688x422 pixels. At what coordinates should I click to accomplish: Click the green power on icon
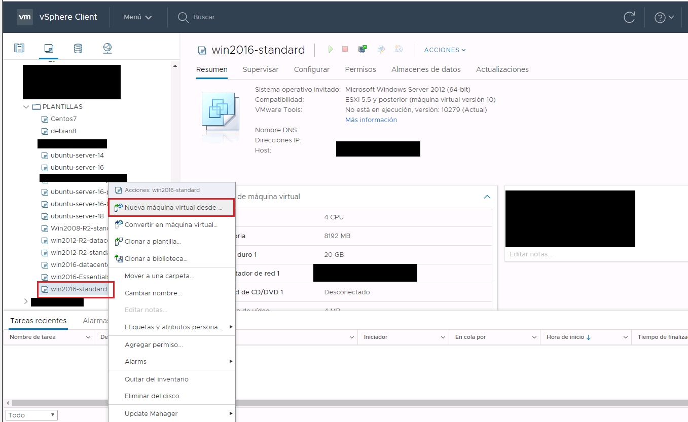[331, 49]
